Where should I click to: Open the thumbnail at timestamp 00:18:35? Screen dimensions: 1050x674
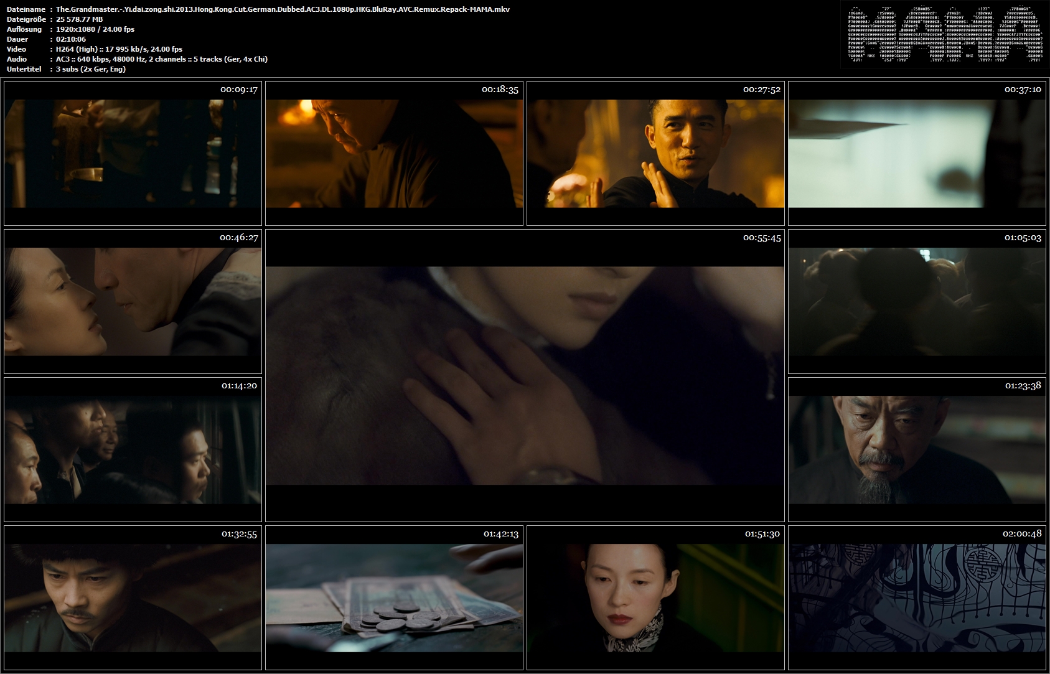[x=394, y=153]
